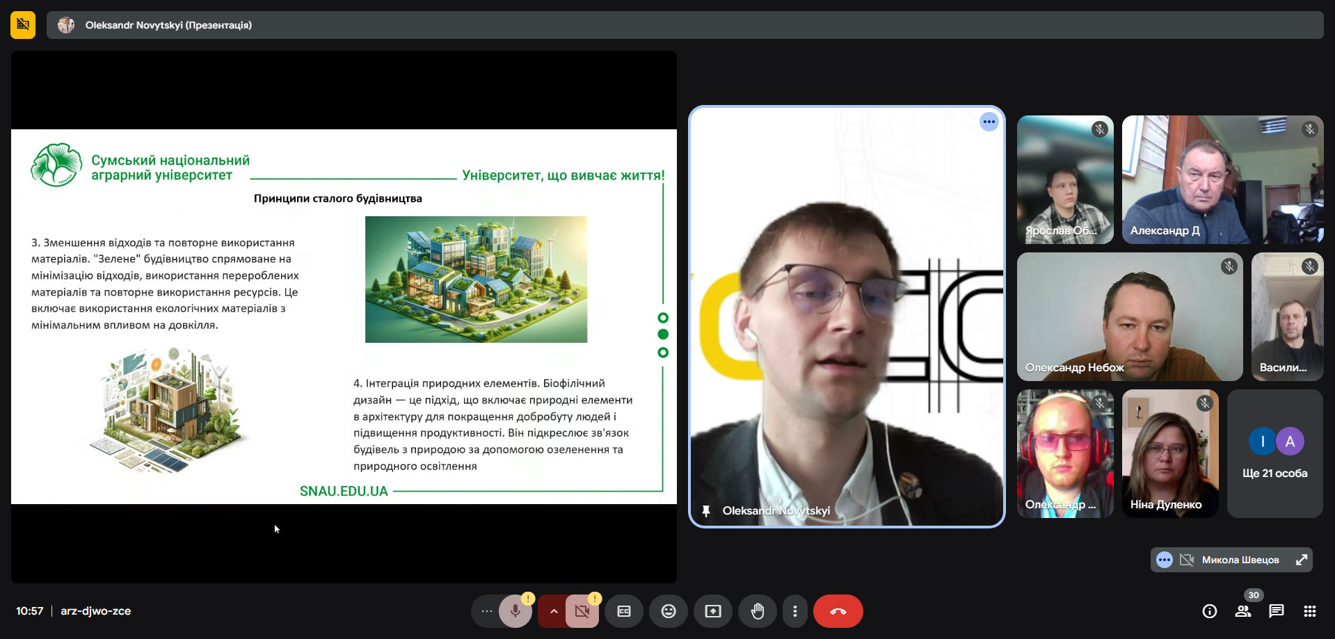Click the yellow presentation indicator icon
This screenshot has width=1335, height=639.
click(23, 25)
